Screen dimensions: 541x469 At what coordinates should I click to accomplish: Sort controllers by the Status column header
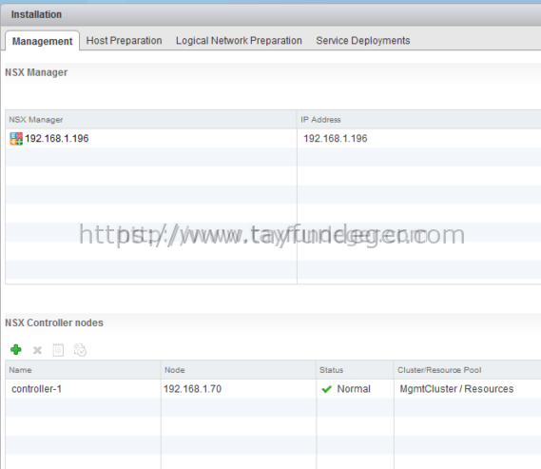(x=355, y=370)
